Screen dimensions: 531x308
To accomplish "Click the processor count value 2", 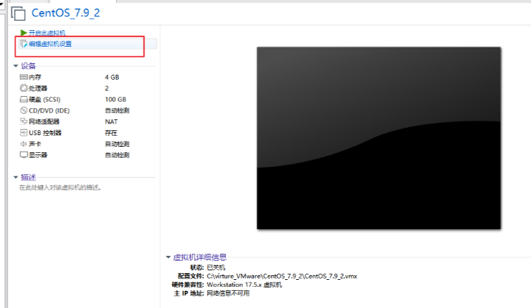I will tap(106, 88).
